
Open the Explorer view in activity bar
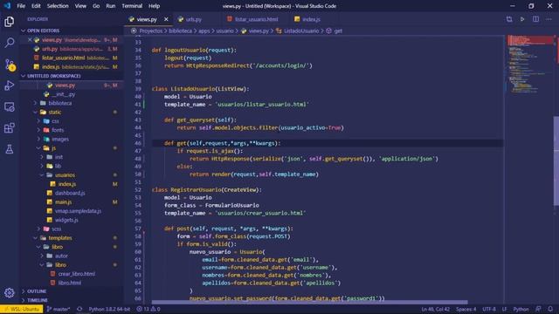[10, 22]
